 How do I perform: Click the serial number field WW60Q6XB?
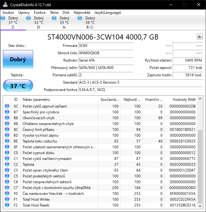point(106,53)
